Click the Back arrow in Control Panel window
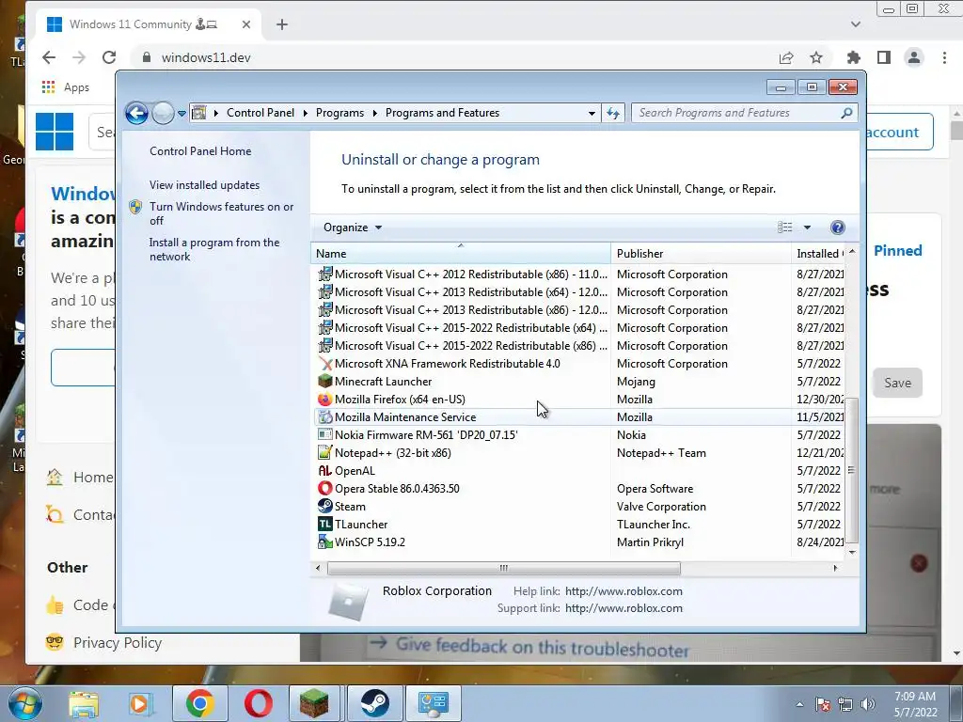Image resolution: width=963 pixels, height=722 pixels. tap(136, 113)
